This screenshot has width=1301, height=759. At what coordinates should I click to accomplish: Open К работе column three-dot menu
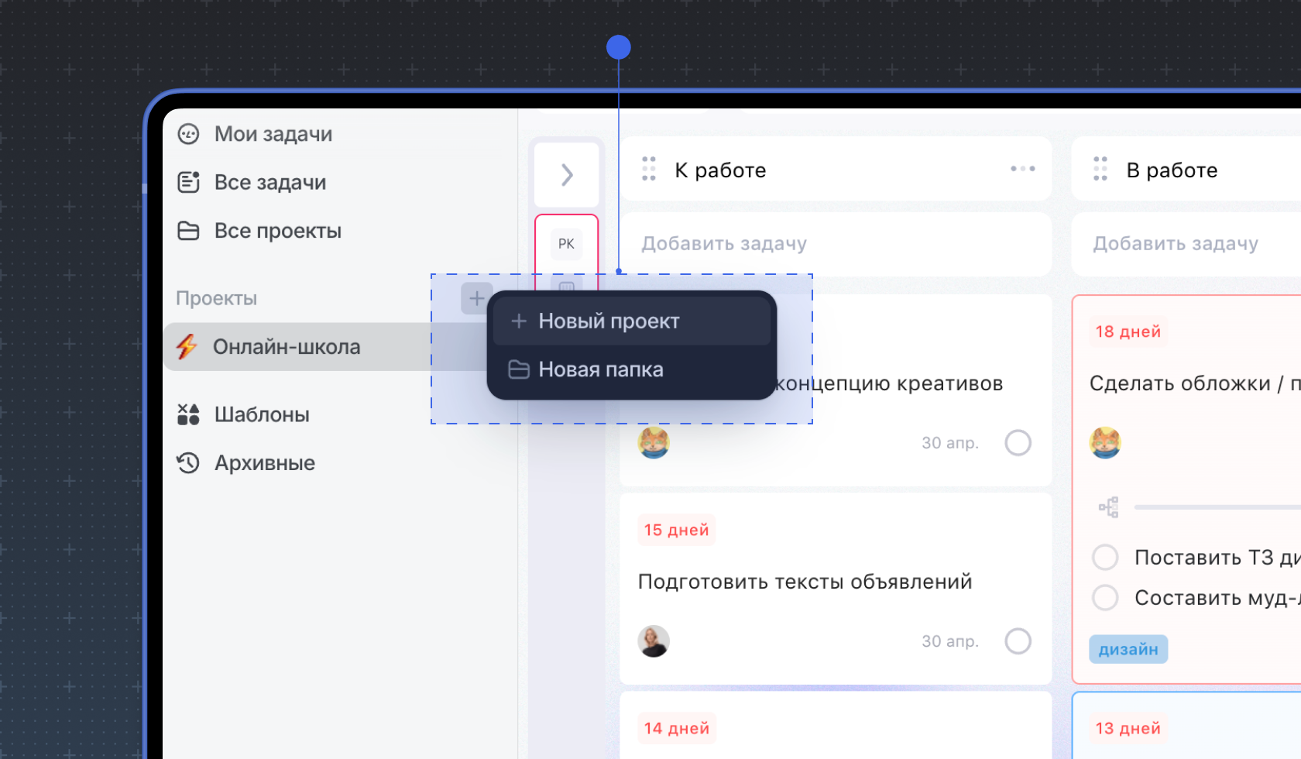click(1022, 169)
